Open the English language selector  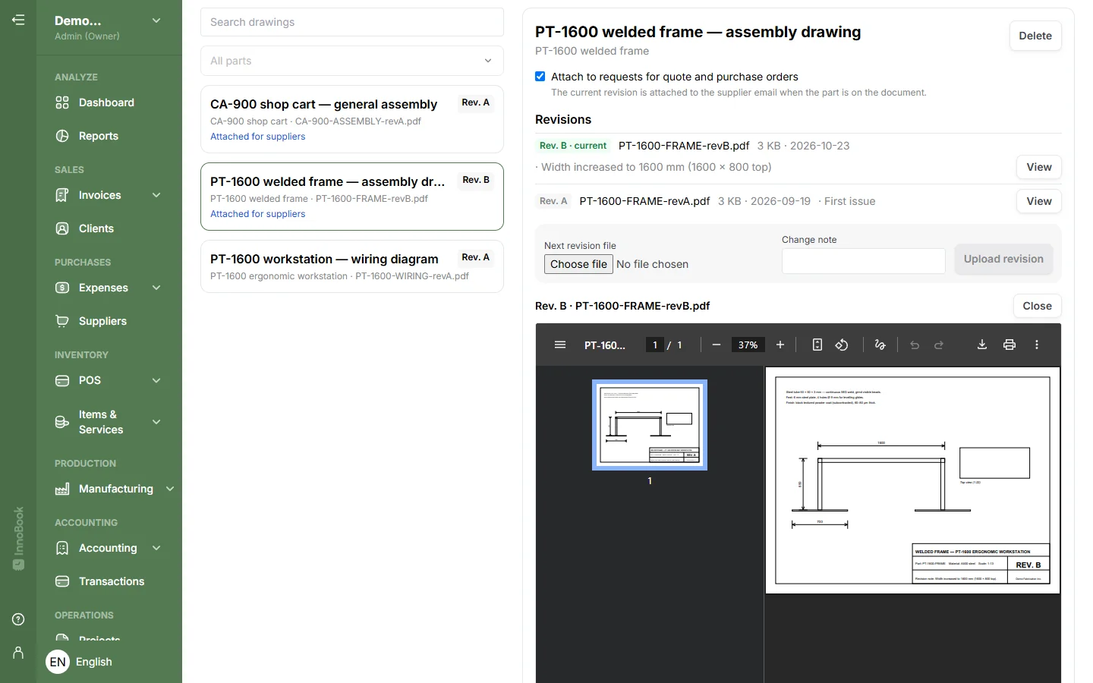(79, 662)
